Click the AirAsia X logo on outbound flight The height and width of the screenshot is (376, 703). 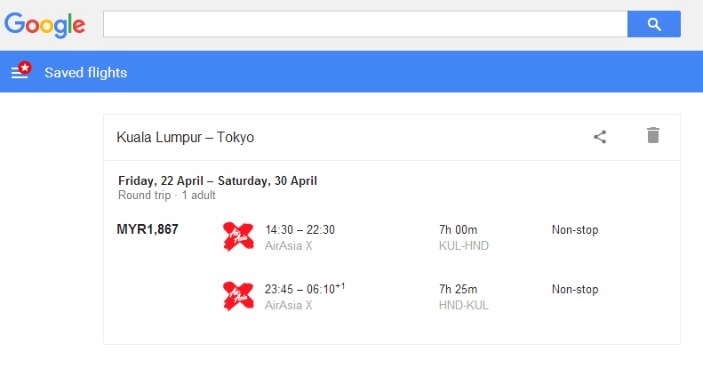[x=238, y=236]
